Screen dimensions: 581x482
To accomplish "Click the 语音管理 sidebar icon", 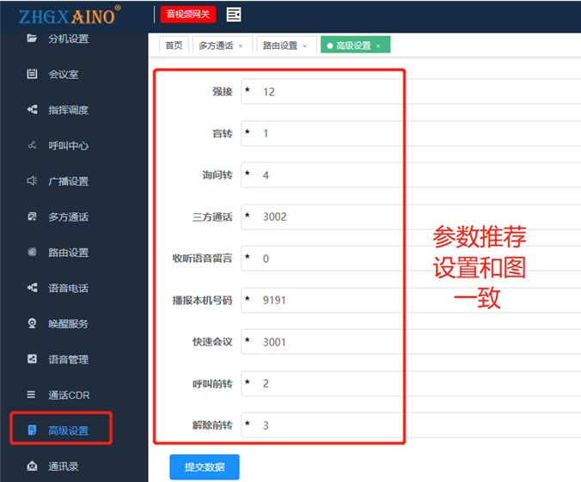I will tap(32, 359).
